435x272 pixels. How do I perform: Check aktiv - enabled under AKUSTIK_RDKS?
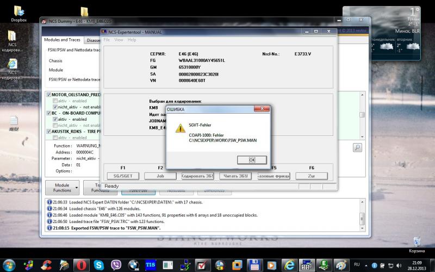point(55,138)
